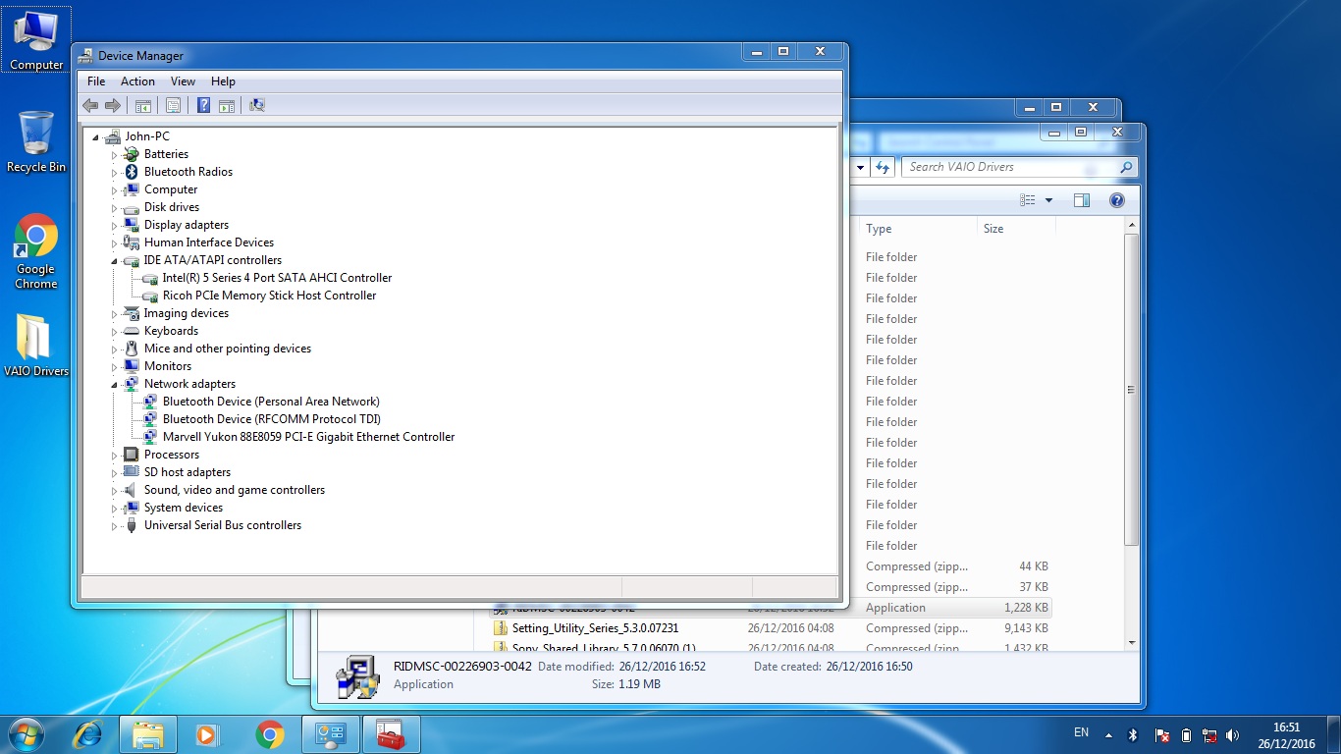Select the Batteries icon in the tree
Screen dimensions: 1341x754
coord(132,154)
